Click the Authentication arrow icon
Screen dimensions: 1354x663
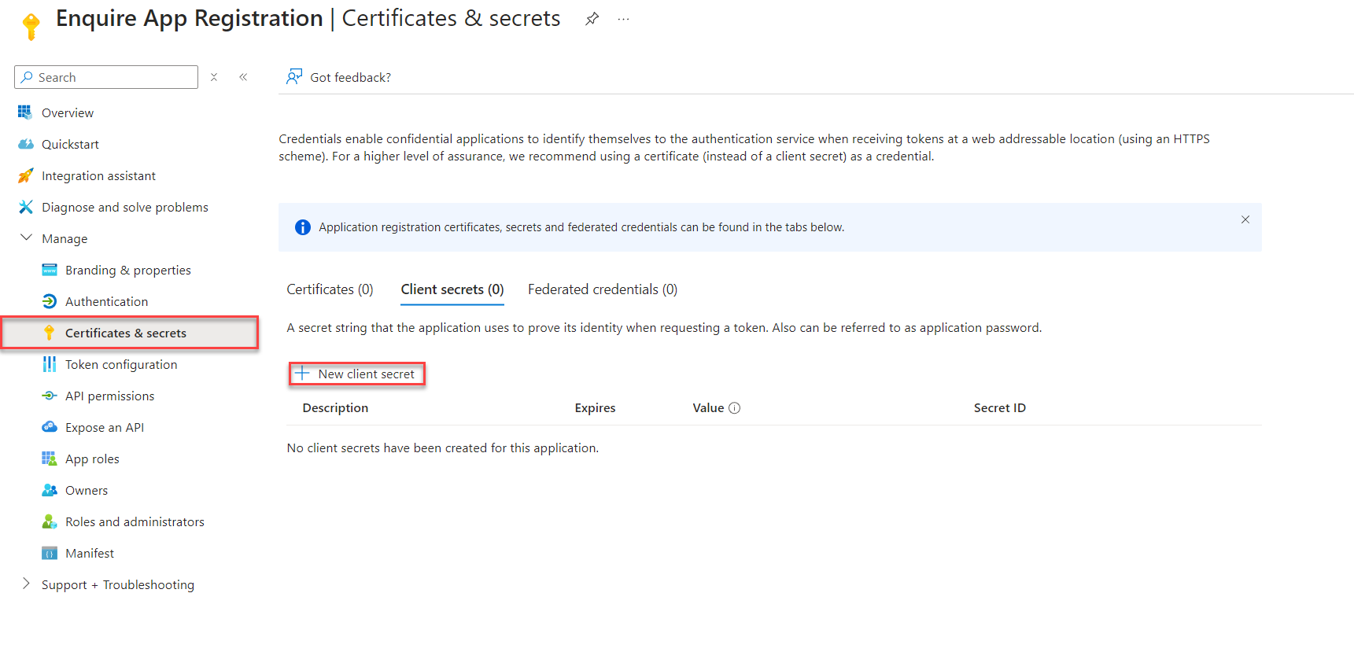coord(50,301)
